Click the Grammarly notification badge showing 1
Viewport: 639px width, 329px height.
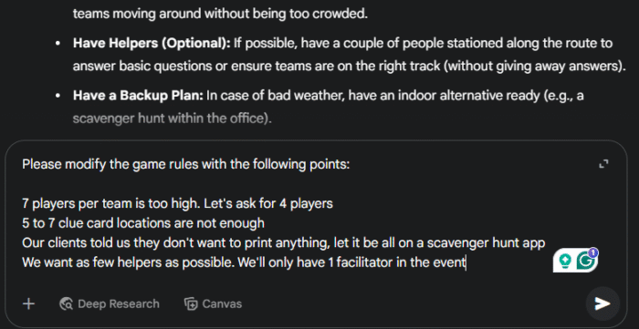593,252
